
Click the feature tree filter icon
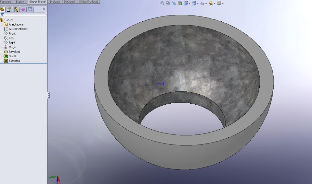tap(2, 15)
